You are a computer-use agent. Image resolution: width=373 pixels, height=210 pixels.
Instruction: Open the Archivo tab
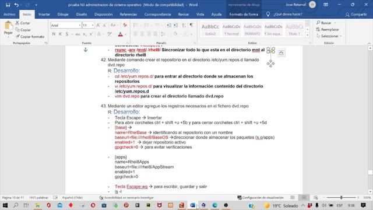point(9,14)
